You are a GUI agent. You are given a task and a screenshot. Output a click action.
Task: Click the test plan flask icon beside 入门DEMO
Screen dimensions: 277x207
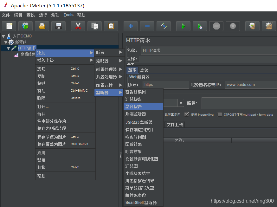9,36
